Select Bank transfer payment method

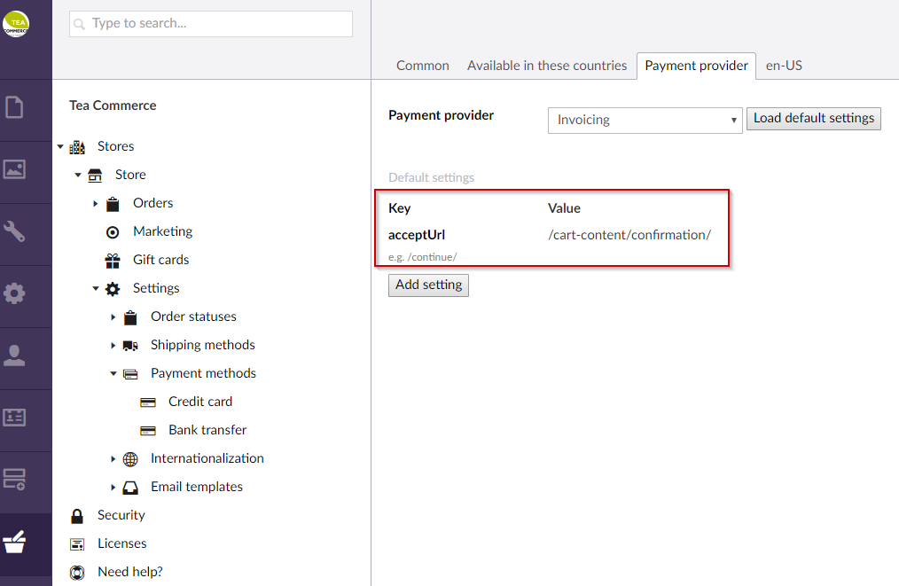(x=207, y=430)
